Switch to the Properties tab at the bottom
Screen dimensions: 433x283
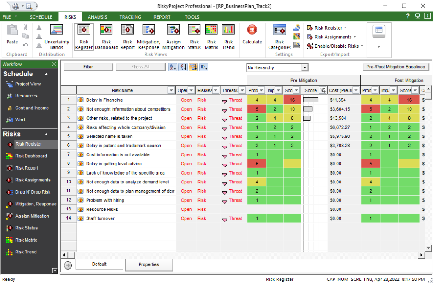(149, 264)
